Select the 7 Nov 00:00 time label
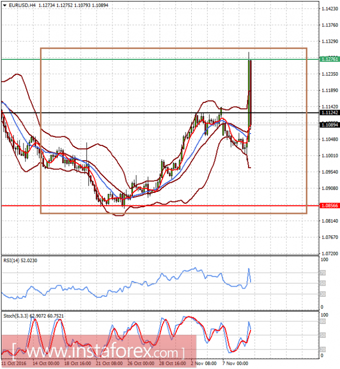 pyautogui.click(x=235, y=363)
